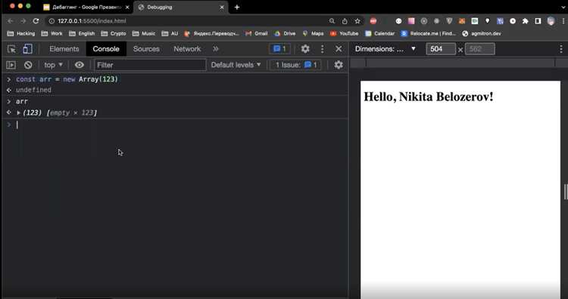
Task: Close the DevTools panel
Action: (339, 49)
